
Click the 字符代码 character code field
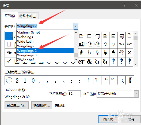click(74, 94)
